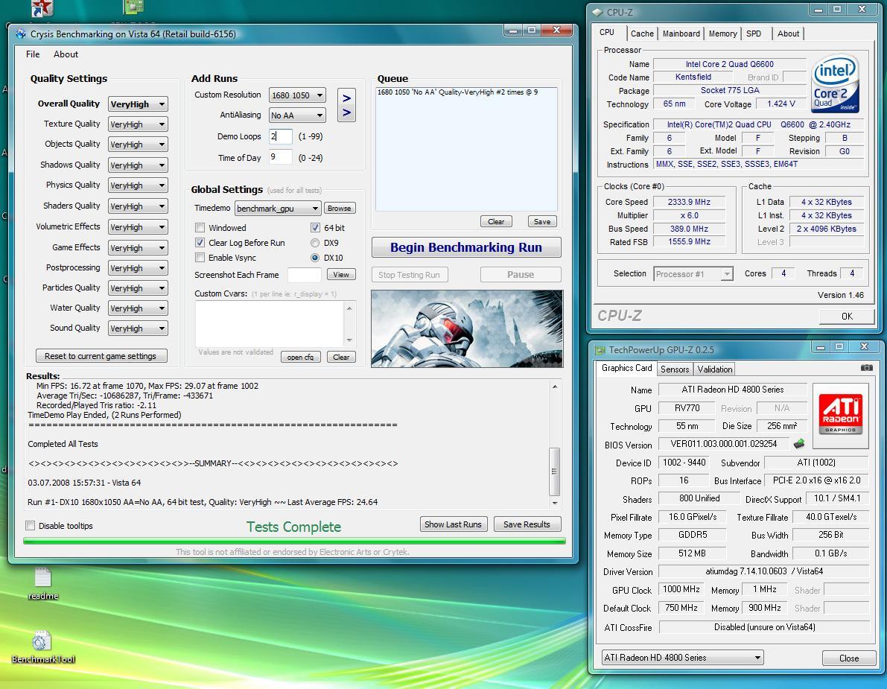Click the GPU-Z screenshot camera icon
The height and width of the screenshot is (689, 887).
(x=866, y=368)
